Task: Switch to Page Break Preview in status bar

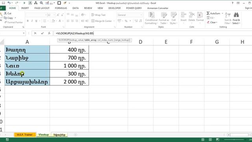Action: click(217, 139)
